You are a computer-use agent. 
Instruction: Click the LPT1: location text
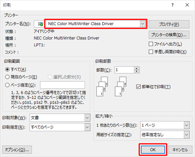[x=39, y=45]
